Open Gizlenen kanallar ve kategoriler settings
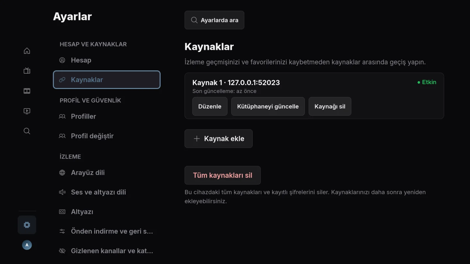Viewport: 470px width, 264px height. point(107,251)
